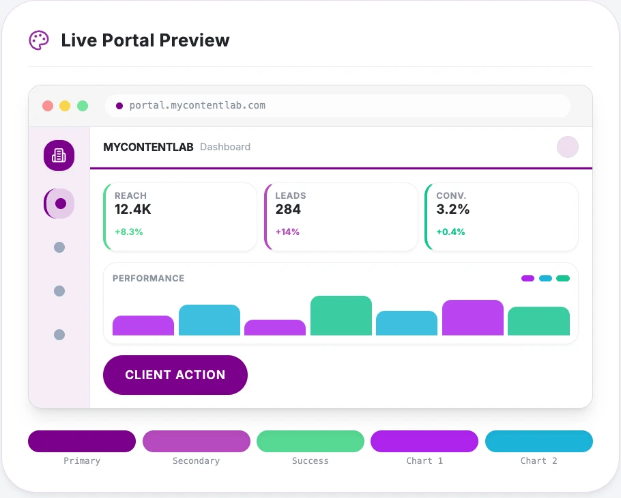
Task: Open the building logo icon in sidebar
Action: 59,156
